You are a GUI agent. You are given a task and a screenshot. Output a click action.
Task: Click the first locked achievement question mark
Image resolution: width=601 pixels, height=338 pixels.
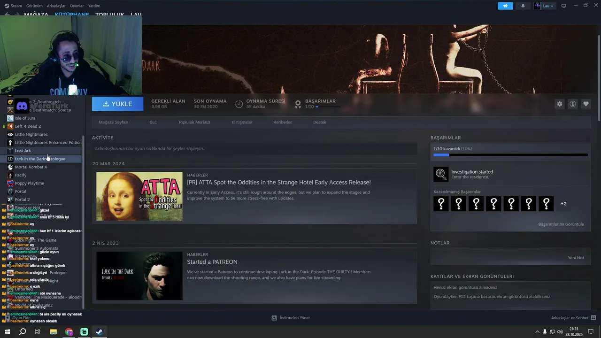(x=441, y=204)
